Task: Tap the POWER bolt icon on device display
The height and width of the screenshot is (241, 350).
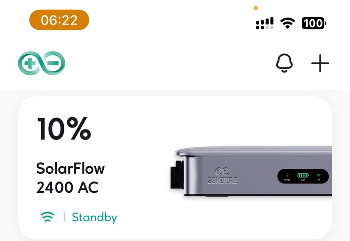Action: point(287,175)
